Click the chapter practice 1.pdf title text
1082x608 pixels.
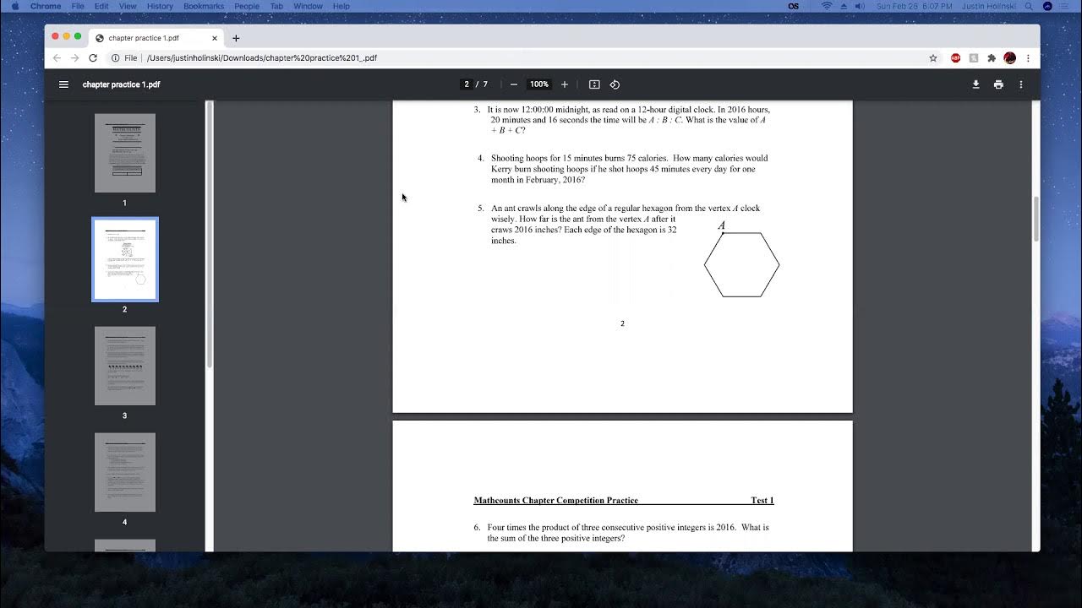tap(121, 84)
